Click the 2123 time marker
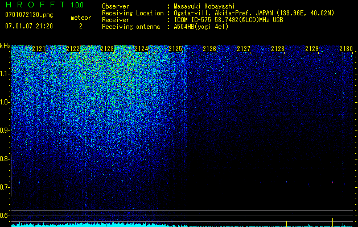This screenshot has width=358, height=227. (107, 49)
